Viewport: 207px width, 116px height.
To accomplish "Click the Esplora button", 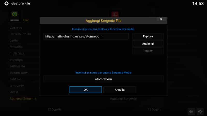I will click(148, 36).
